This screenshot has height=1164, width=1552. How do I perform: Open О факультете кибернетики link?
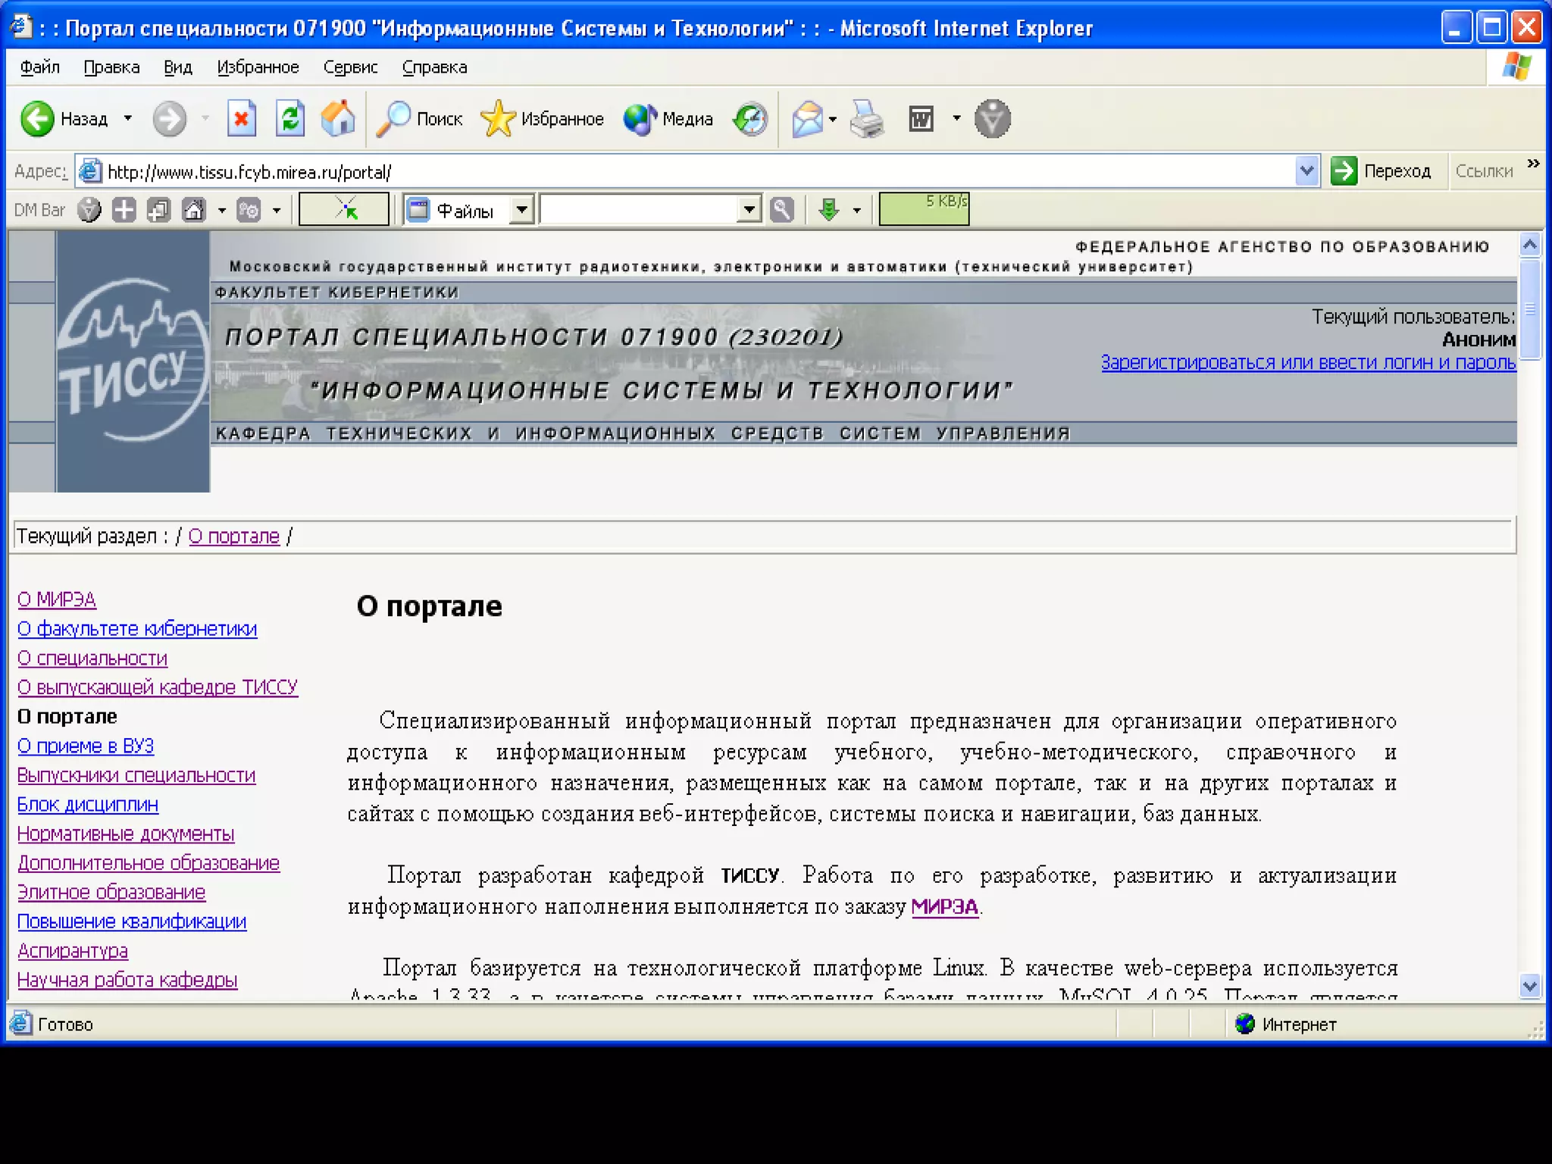point(137,629)
